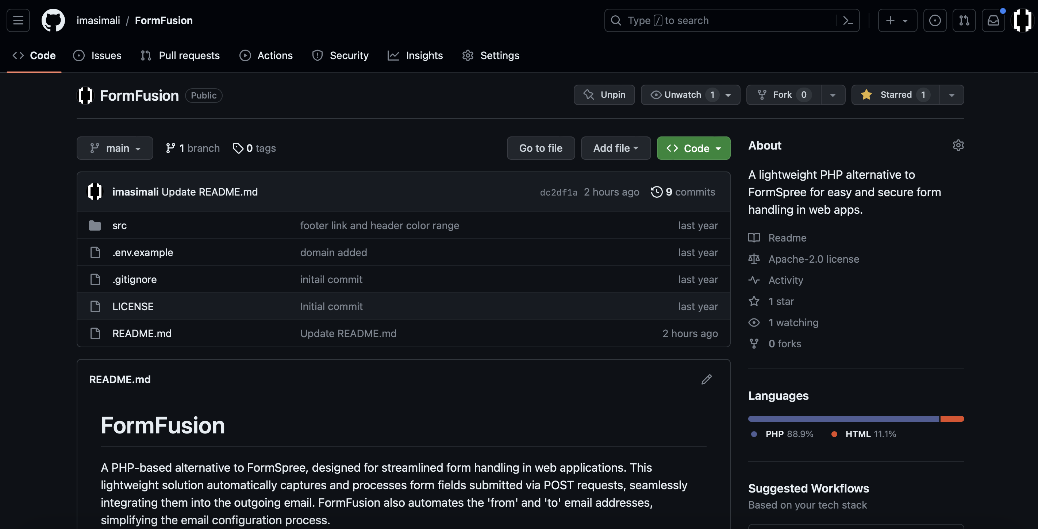Click the orange HTML segment of language bar
The height and width of the screenshot is (529, 1038).
coord(952,418)
